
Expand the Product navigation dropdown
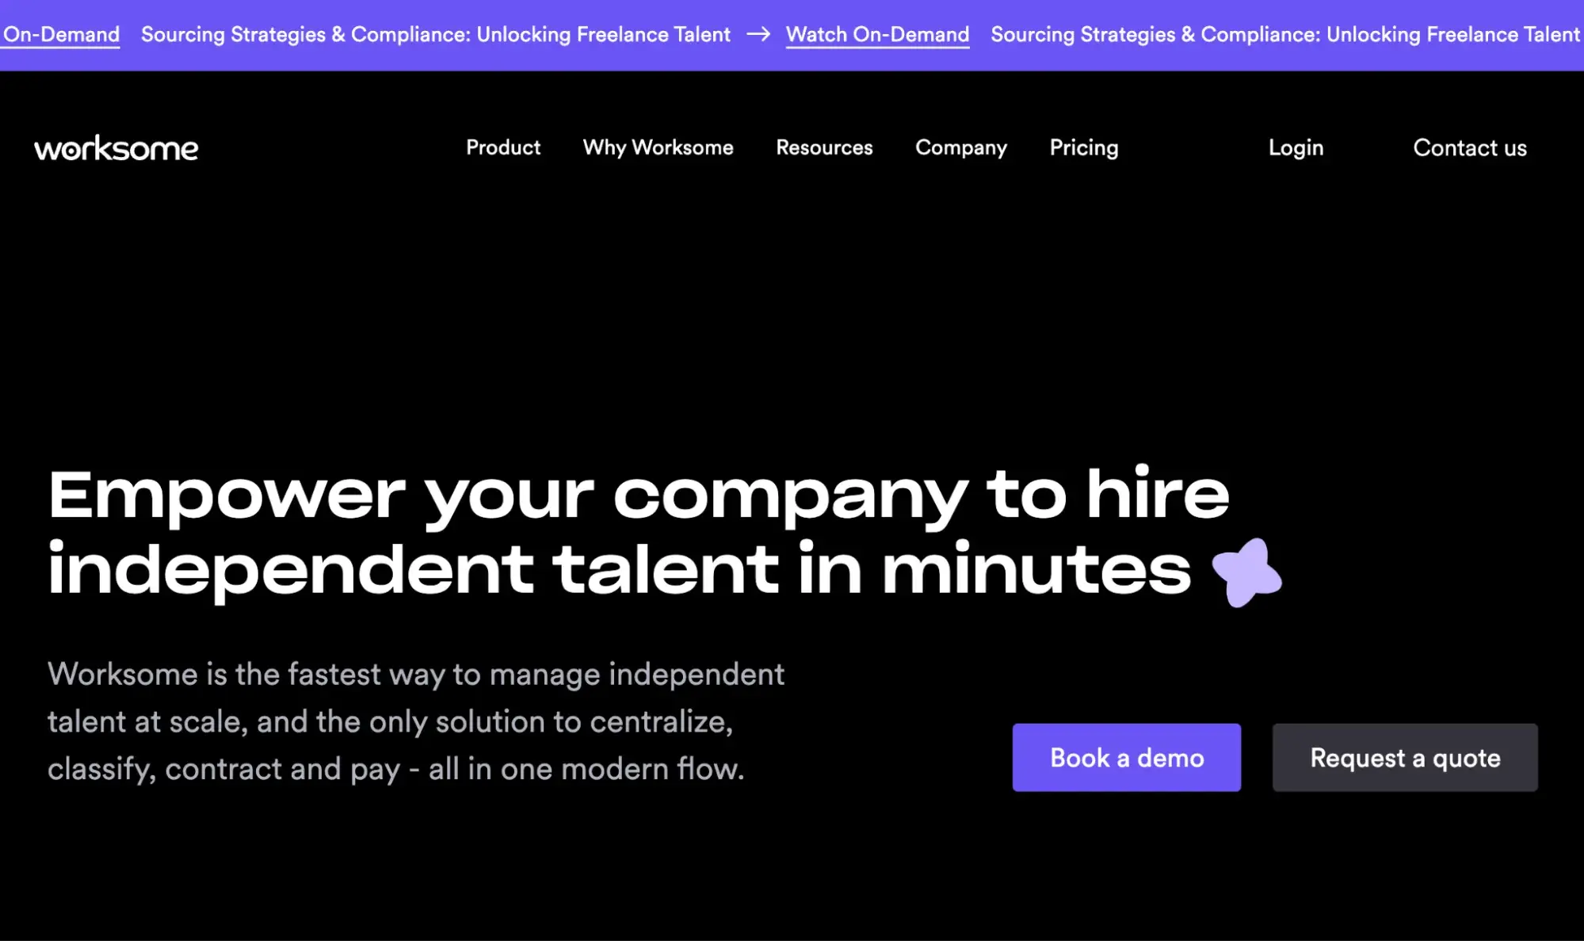tap(502, 147)
